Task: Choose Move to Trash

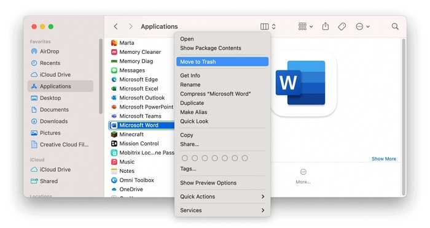Action: coord(222,61)
